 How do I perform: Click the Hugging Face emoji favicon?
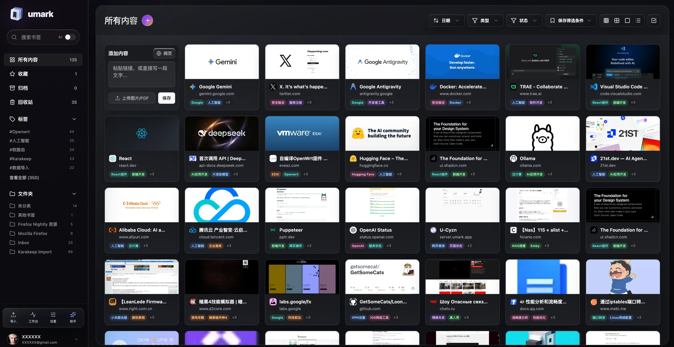pyautogui.click(x=353, y=158)
